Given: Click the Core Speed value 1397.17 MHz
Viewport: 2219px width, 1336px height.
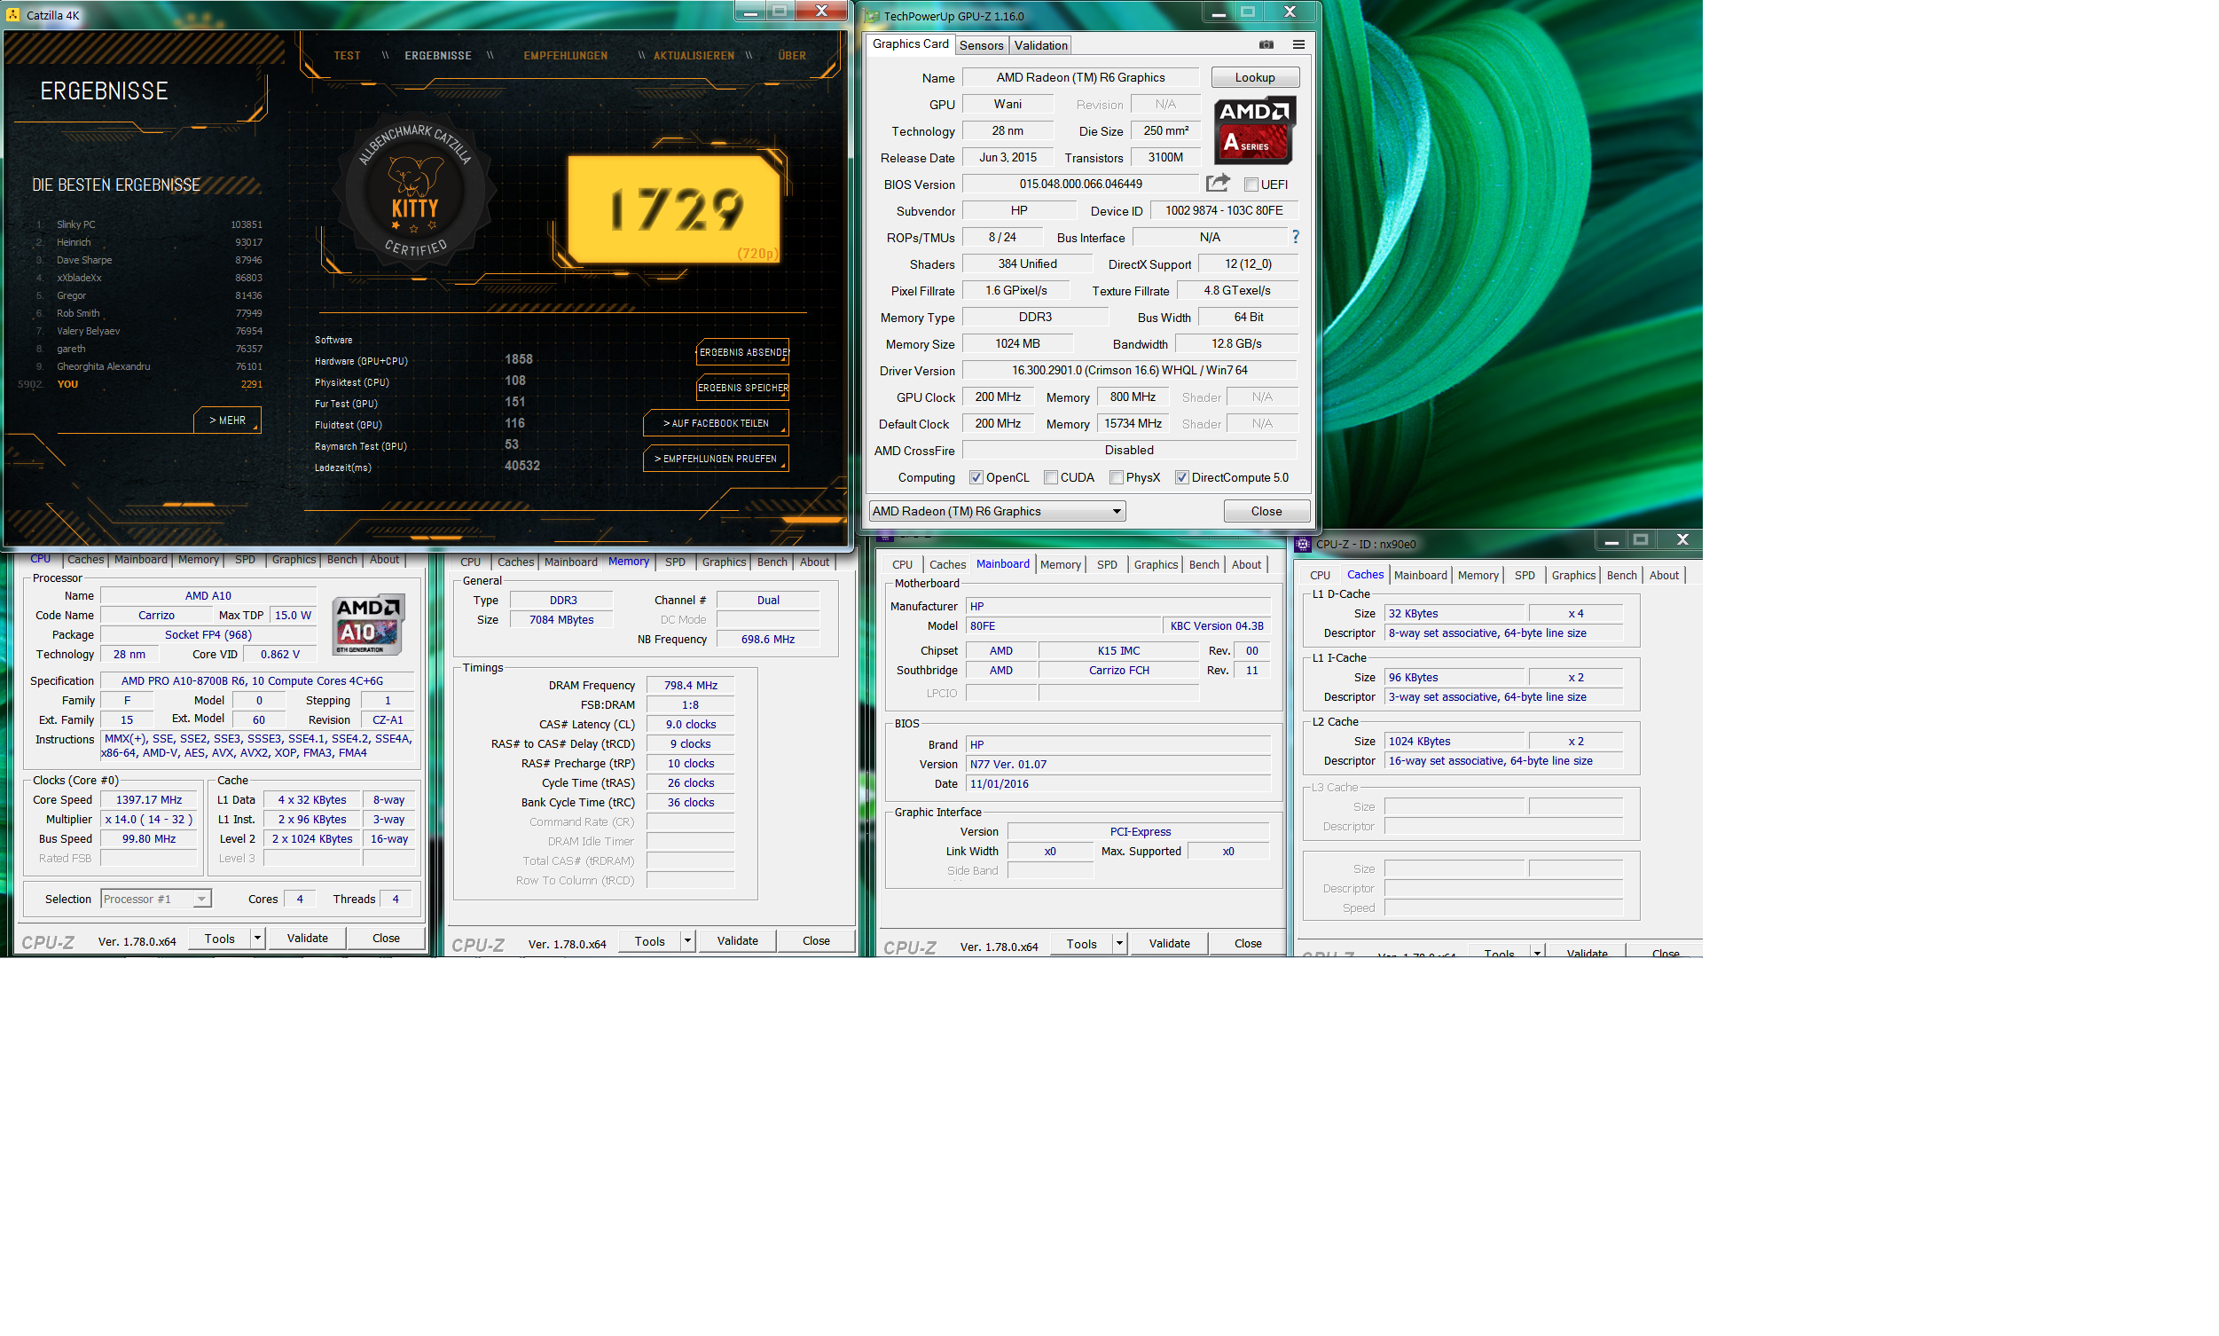Looking at the screenshot, I should pyautogui.click(x=148, y=799).
